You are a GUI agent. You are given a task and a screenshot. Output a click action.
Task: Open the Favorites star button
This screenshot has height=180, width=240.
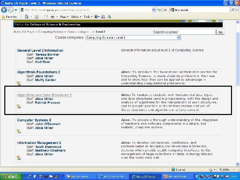pyautogui.click(x=9, y=17)
